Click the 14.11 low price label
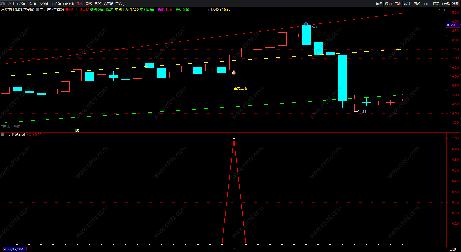This screenshot has height=252, width=461. (x=362, y=111)
